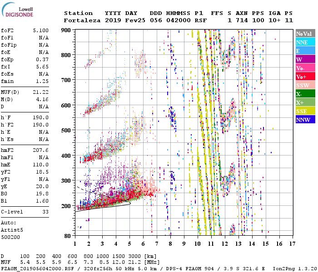
Task: Click the hmE value 110.0
Action: click(x=41, y=165)
